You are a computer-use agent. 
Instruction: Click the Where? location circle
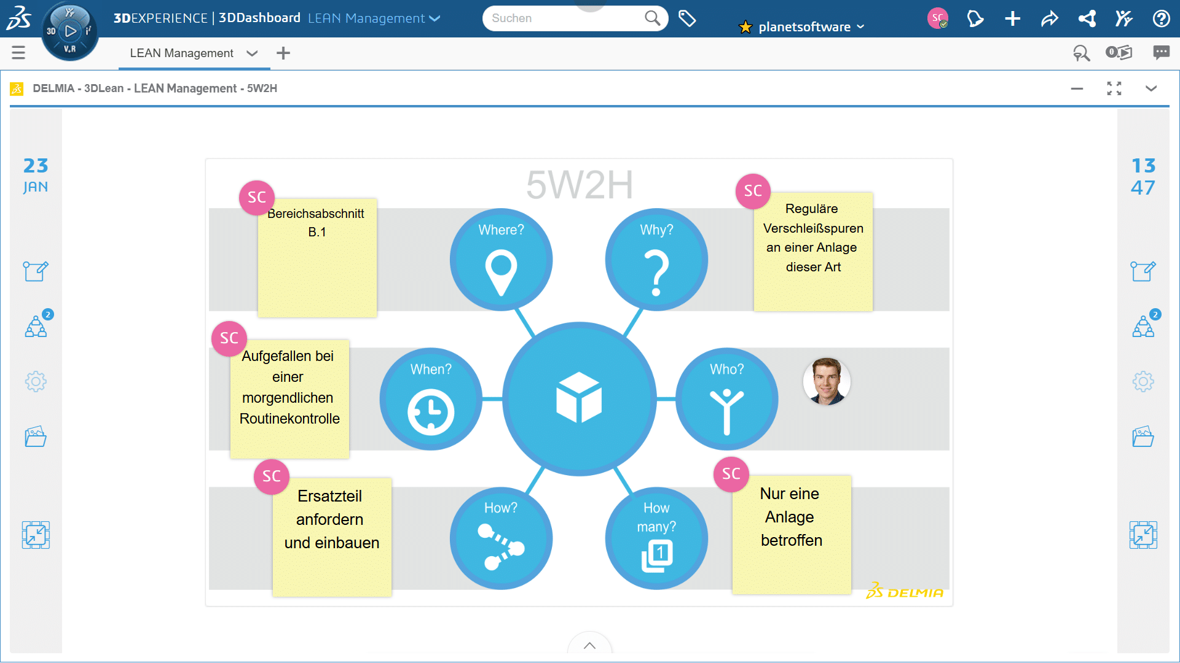click(x=501, y=260)
